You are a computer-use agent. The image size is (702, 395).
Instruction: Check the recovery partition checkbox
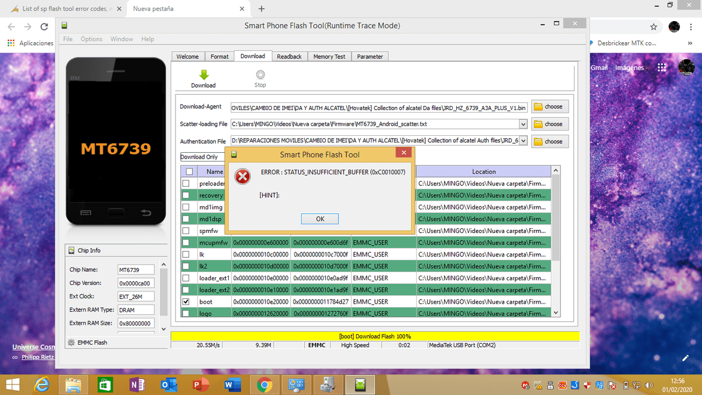[x=186, y=195]
